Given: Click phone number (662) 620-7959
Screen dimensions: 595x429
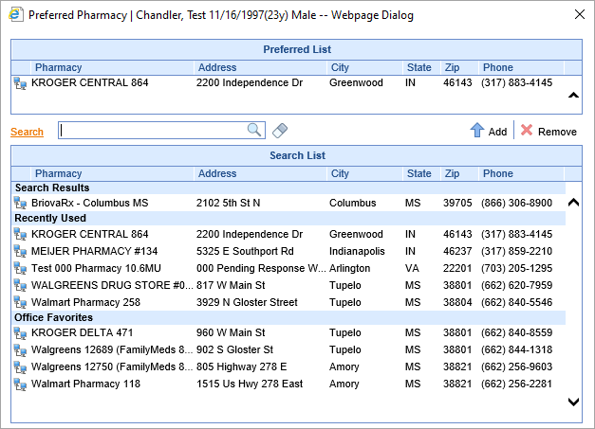Looking at the screenshot, I should click(x=516, y=285).
